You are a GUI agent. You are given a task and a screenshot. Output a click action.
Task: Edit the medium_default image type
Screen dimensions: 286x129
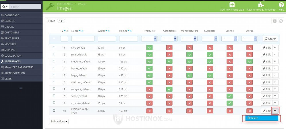tap(267, 61)
